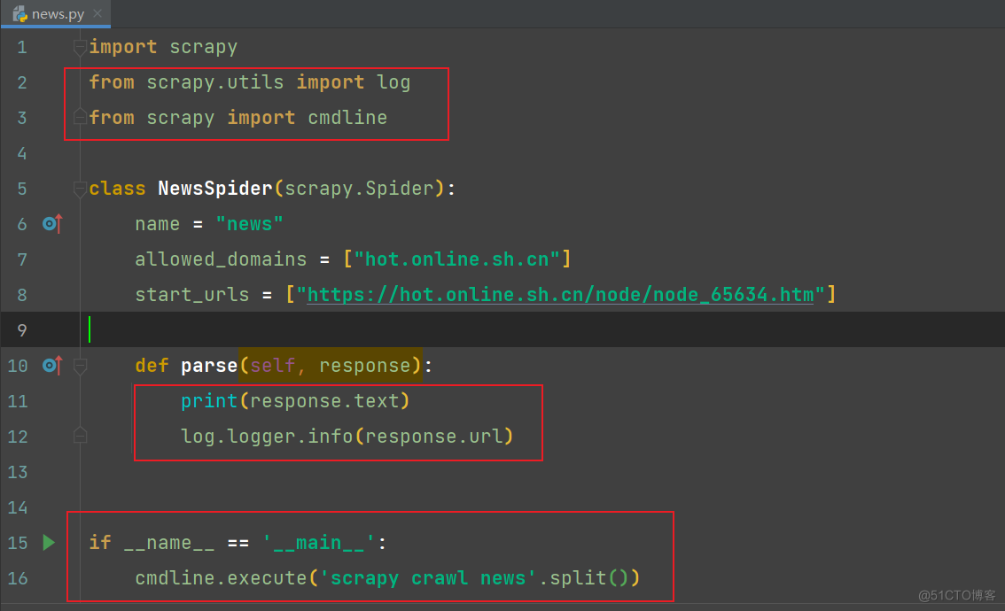Click the 'self' parameter in parse
1005x611 pixels.
click(272, 366)
